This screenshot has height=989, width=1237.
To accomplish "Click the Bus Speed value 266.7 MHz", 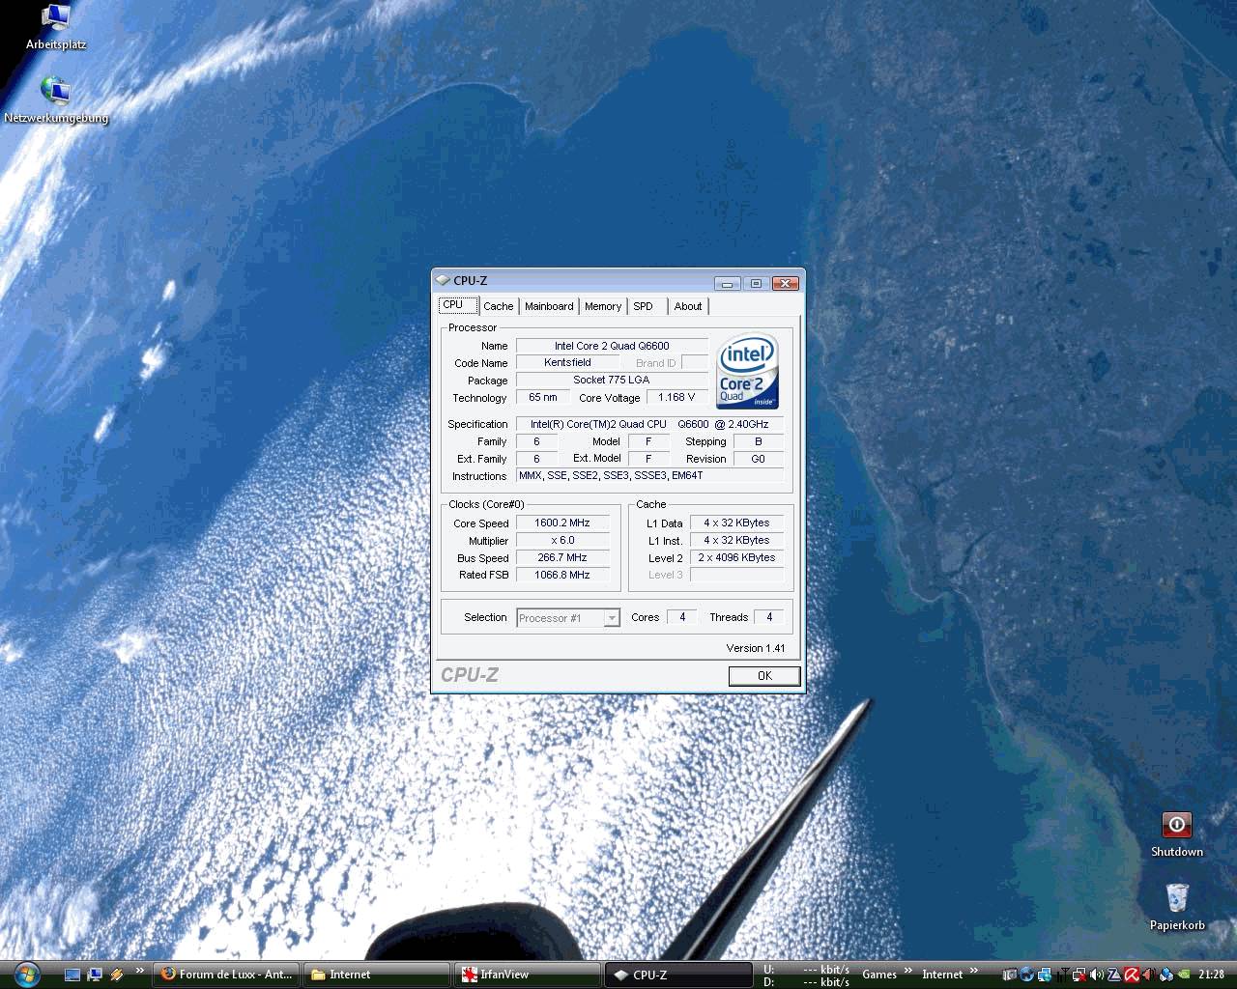I will click(x=562, y=558).
